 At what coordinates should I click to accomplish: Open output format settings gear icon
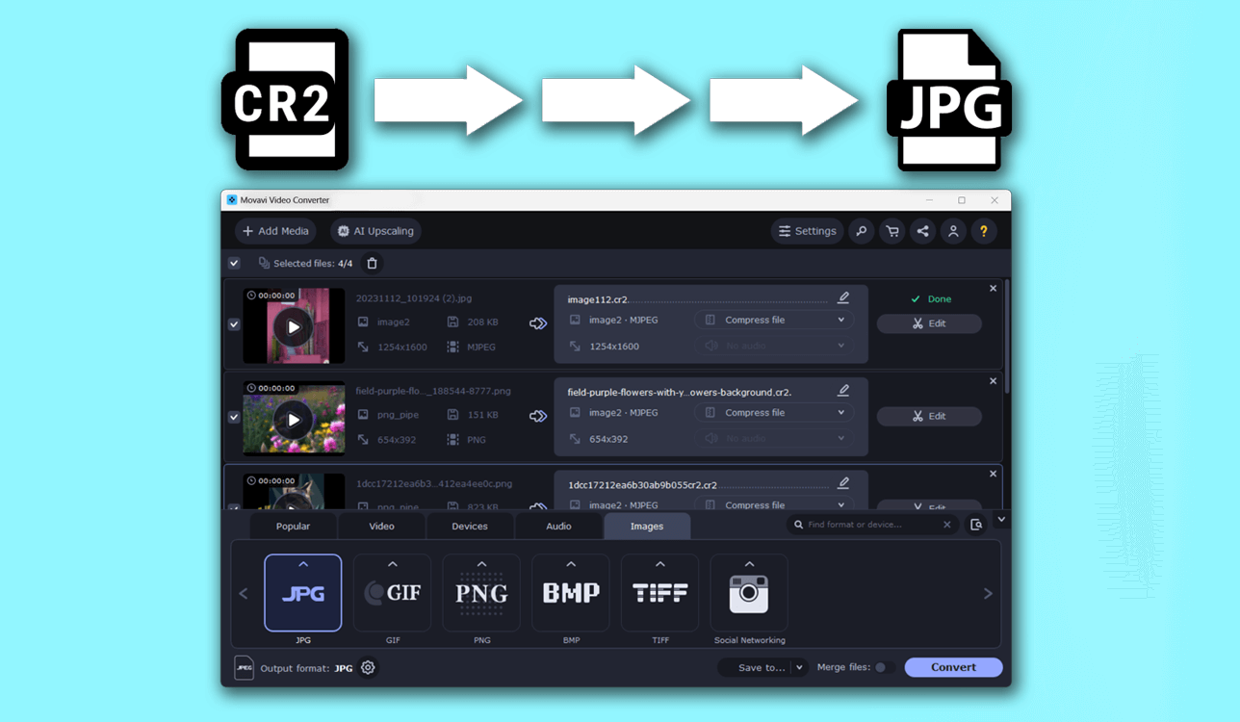pos(368,667)
